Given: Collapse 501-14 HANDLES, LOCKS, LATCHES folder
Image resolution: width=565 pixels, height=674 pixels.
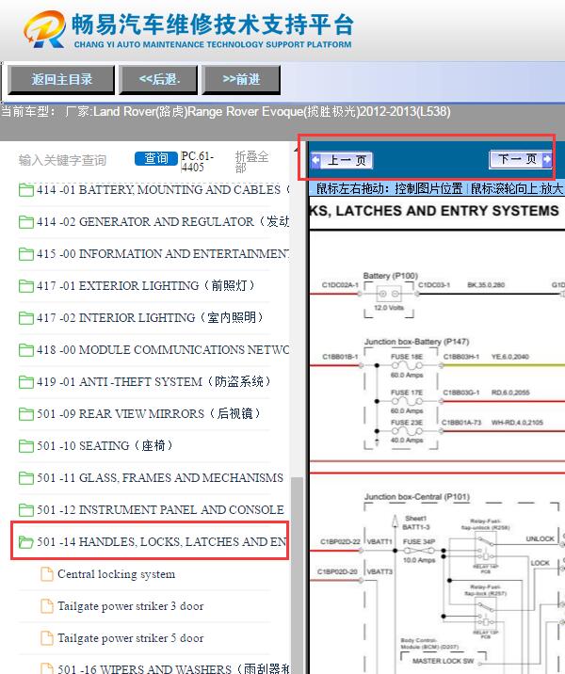Looking at the screenshot, I should 162,542.
